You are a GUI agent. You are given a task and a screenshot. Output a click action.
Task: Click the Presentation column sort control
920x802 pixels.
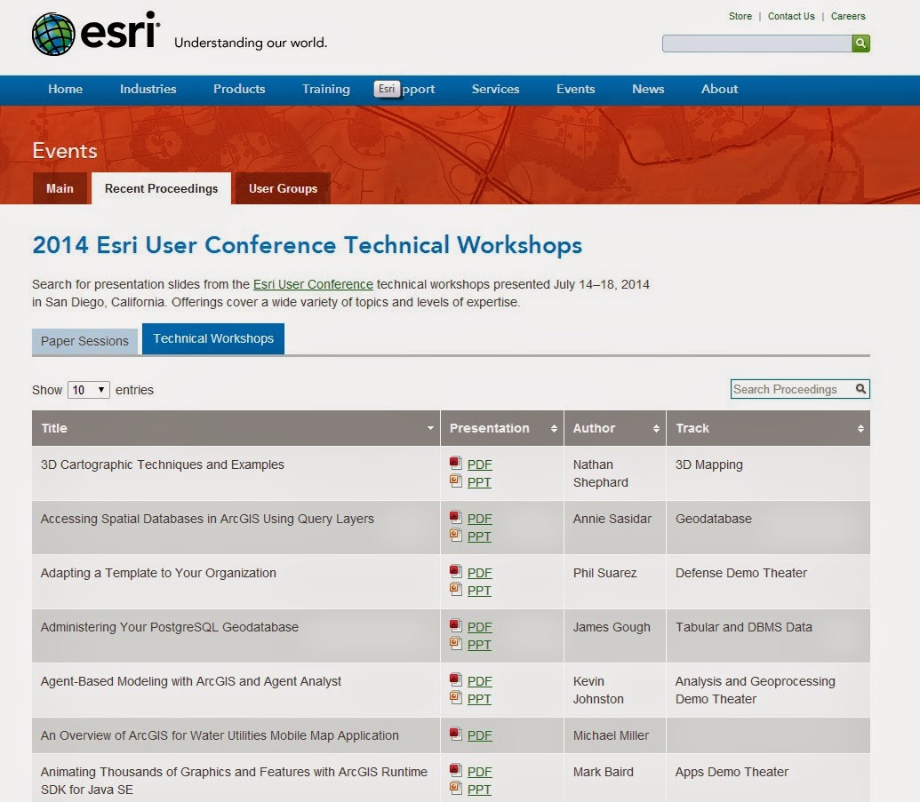pos(555,428)
